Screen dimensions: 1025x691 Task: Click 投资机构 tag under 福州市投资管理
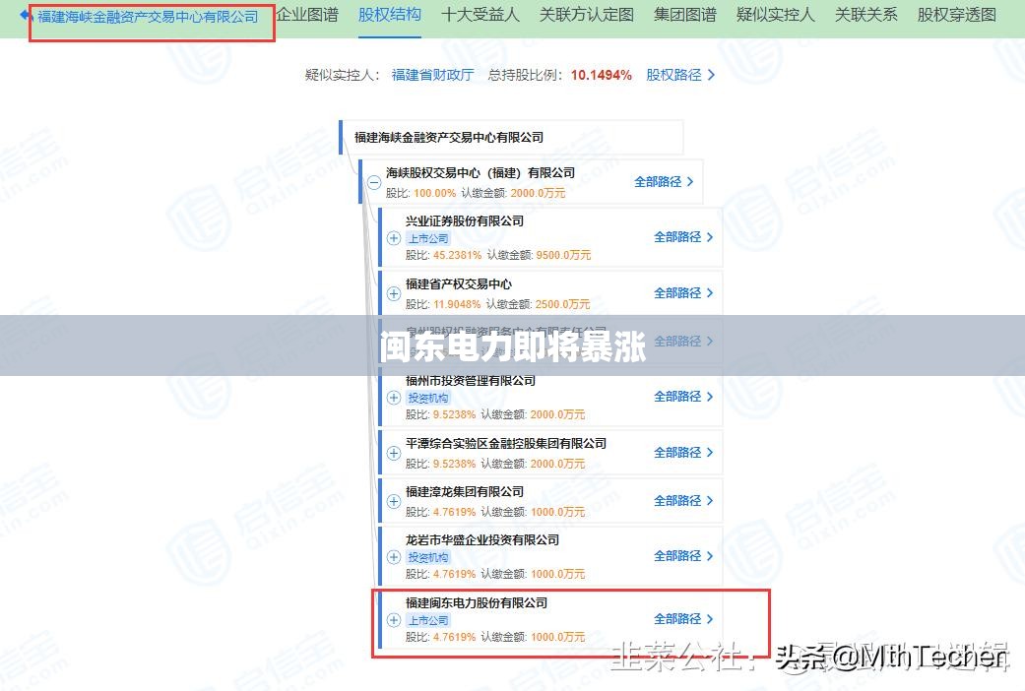tap(428, 398)
